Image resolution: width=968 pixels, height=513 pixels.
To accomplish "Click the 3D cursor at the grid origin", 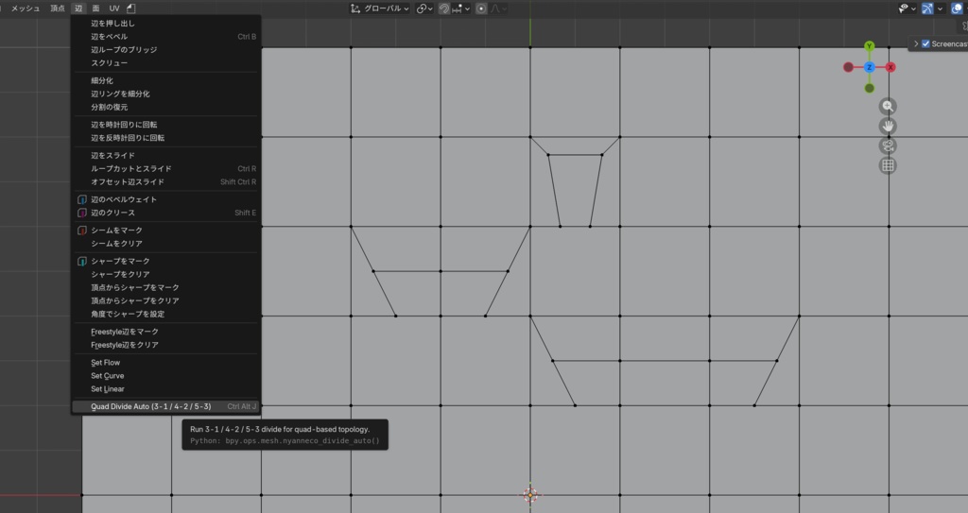I will coord(530,495).
